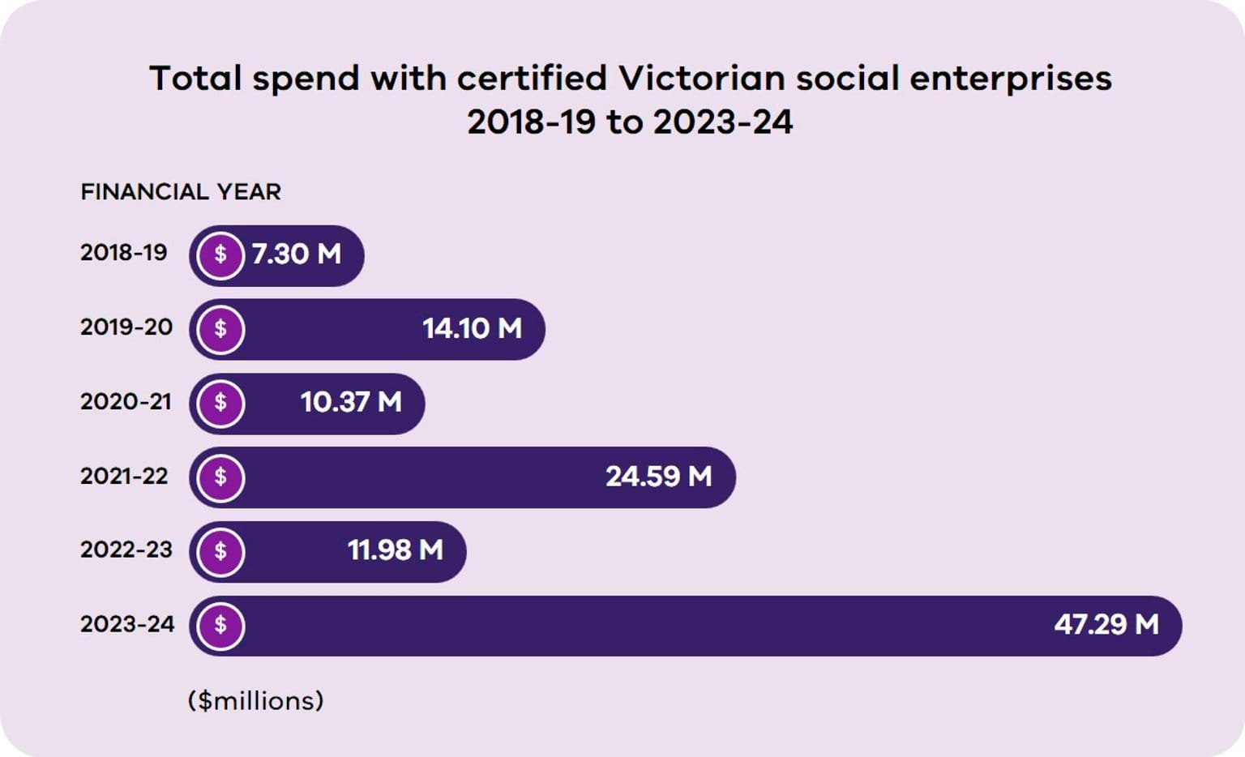The width and height of the screenshot is (1245, 757).
Task: Click the dollar icon on 2021-22 bar
Action: coord(220,478)
